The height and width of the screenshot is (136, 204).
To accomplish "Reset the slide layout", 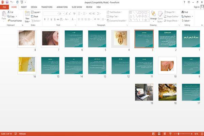I will pos(35,16).
